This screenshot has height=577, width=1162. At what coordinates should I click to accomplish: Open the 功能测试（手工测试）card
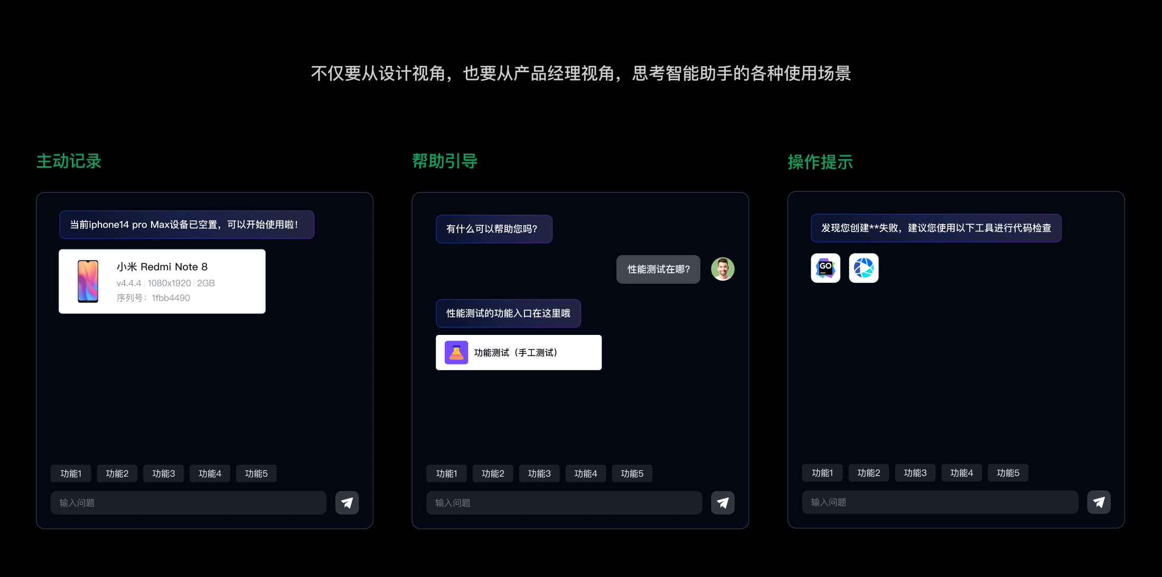tap(519, 352)
